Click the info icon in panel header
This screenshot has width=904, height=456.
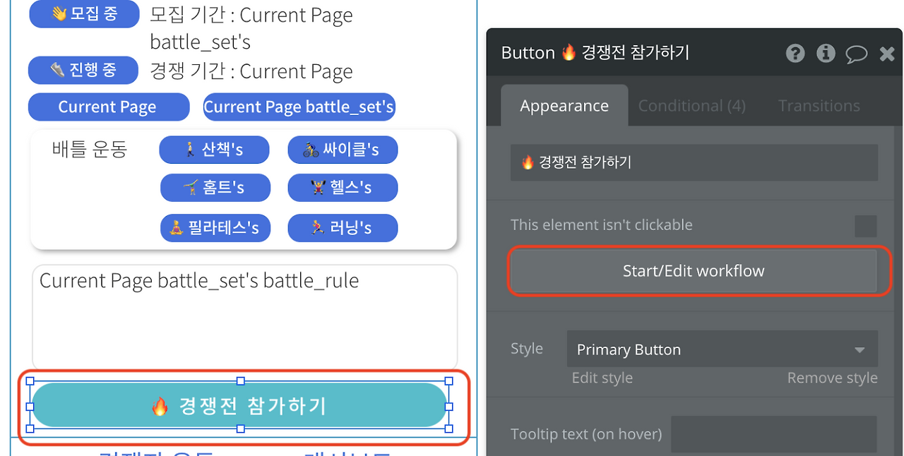pyautogui.click(x=826, y=53)
